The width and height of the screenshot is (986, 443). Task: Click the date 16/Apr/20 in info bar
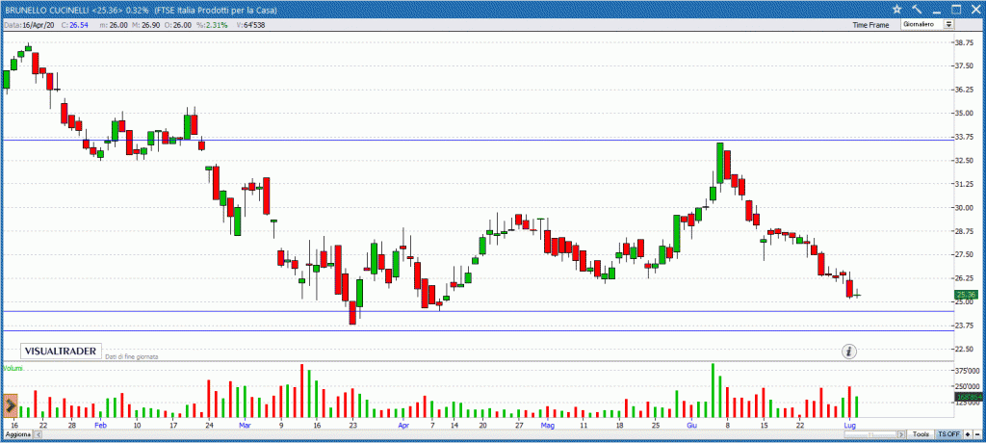click(x=39, y=24)
